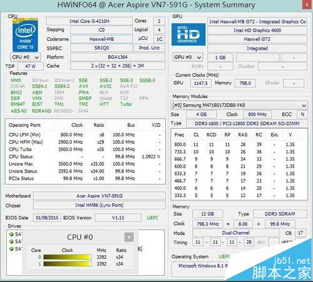The width and height of the screenshot is (313, 282).
Task: Click the cache size field
Action: (118, 66)
